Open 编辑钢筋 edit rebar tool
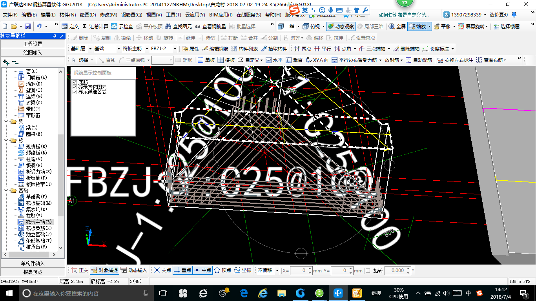The image size is (536, 301). click(x=215, y=49)
